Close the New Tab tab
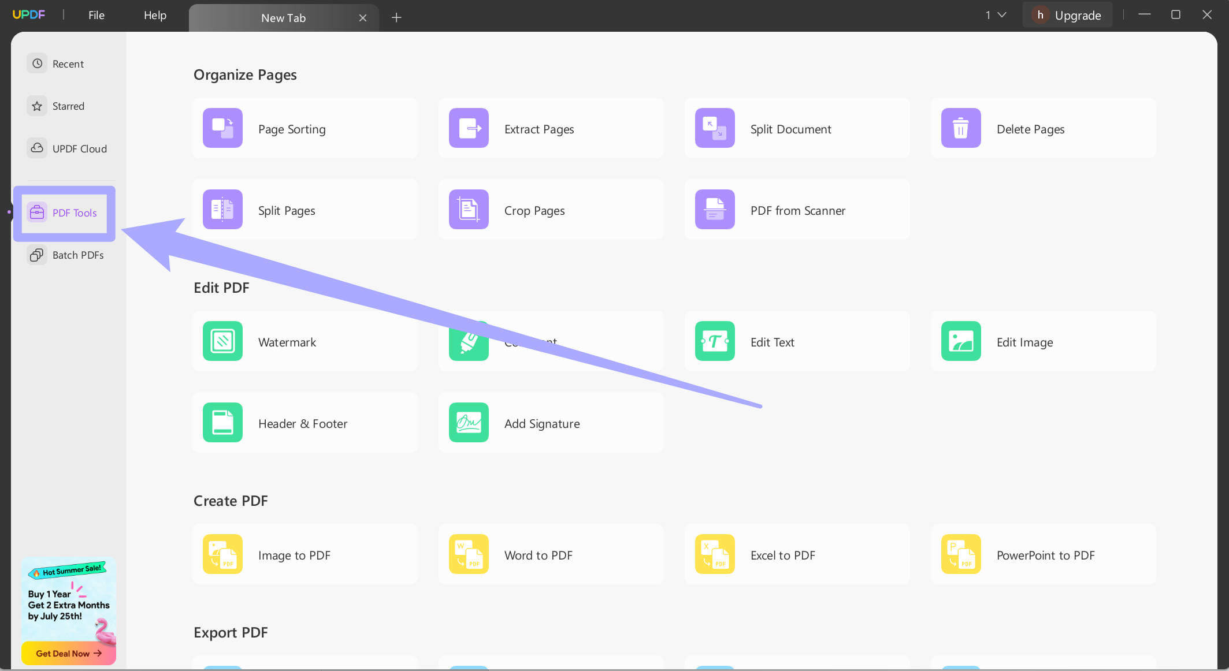This screenshot has height=671, width=1229. click(363, 18)
